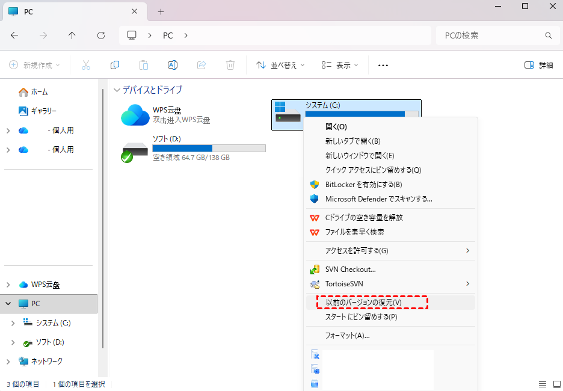Open the 並べ替え sort dropdown
This screenshot has height=391, width=563.
pyautogui.click(x=280, y=65)
